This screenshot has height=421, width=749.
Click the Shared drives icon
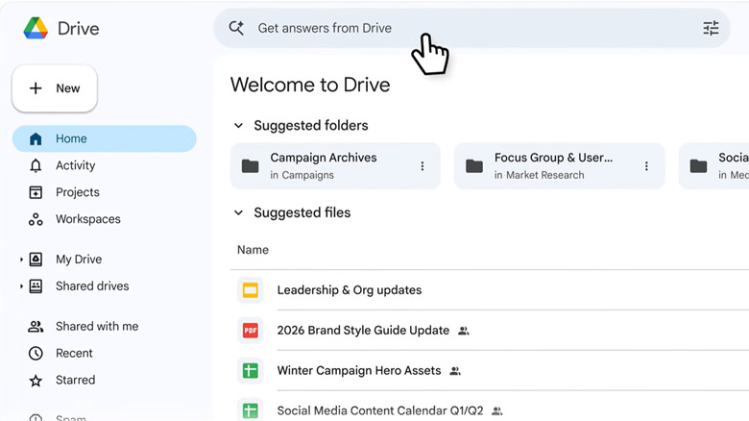click(x=36, y=286)
